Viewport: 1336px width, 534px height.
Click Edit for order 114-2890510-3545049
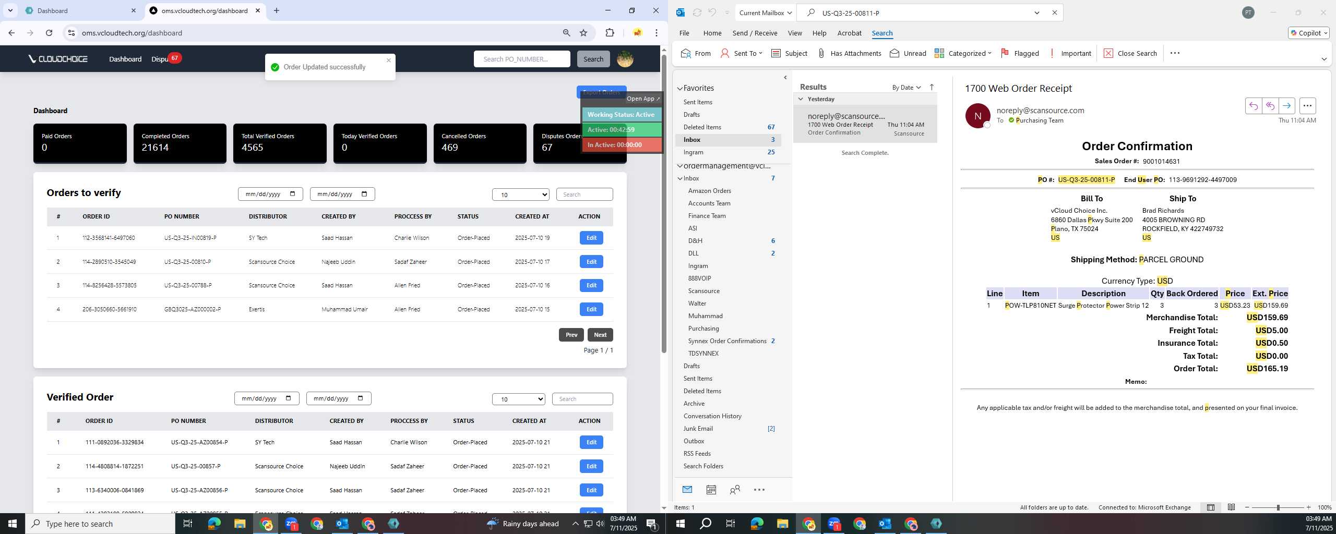pos(591,262)
